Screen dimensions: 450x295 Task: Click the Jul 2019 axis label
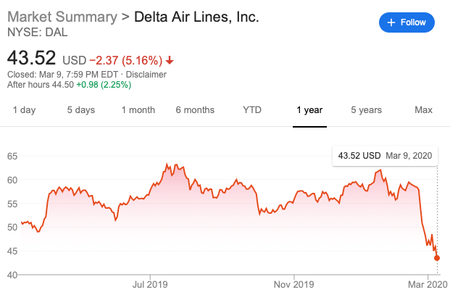point(150,284)
